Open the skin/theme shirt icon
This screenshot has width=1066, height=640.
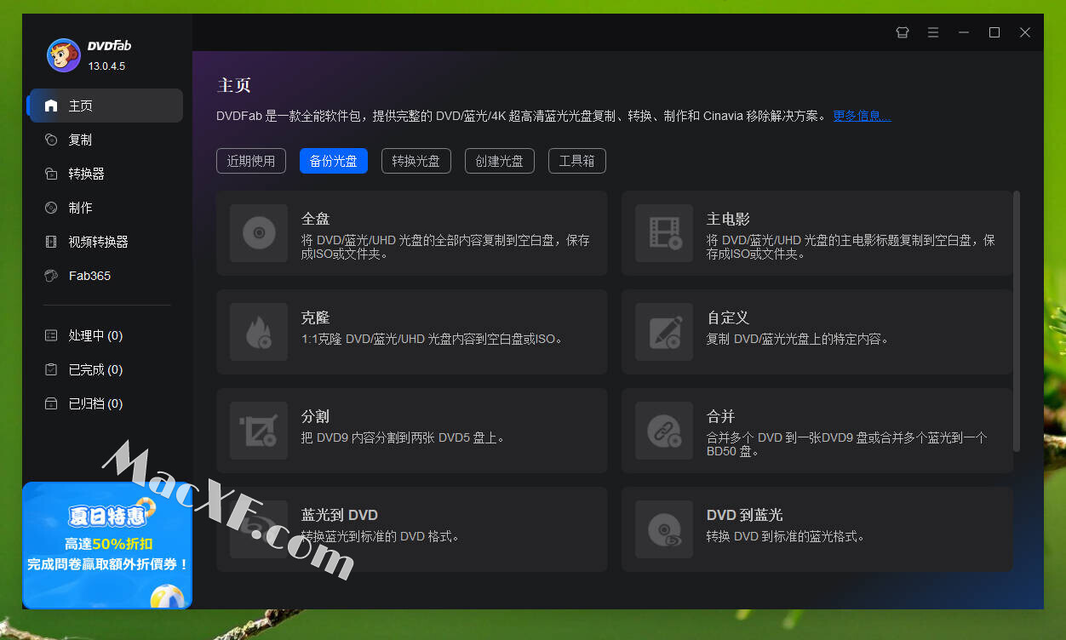pyautogui.click(x=903, y=32)
